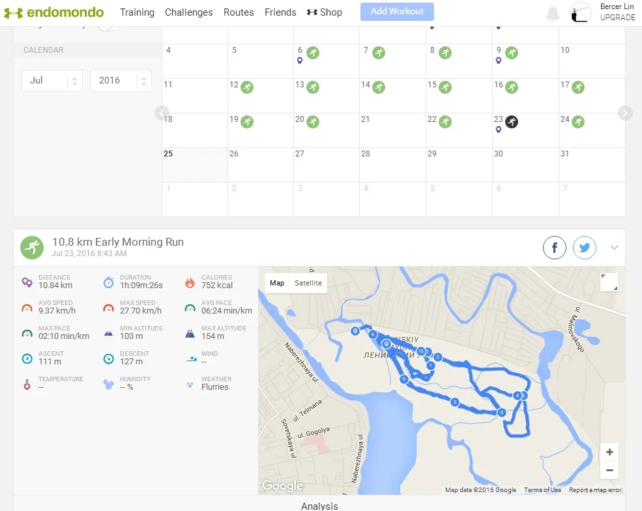Zoom in on the route map

(x=609, y=452)
